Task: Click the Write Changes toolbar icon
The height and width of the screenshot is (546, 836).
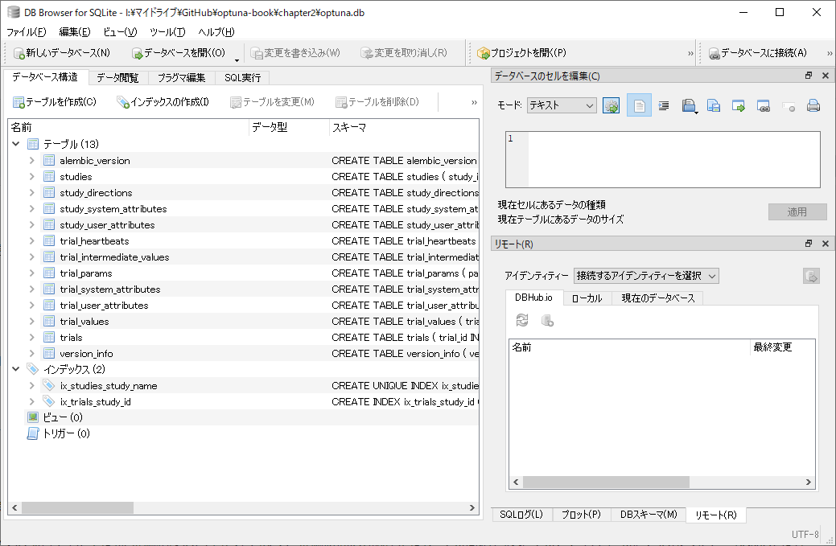Action: pyautogui.click(x=257, y=53)
